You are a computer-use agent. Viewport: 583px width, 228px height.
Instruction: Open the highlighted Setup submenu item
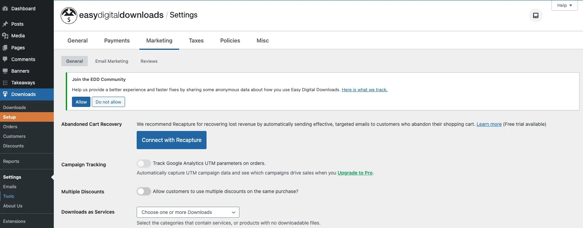(x=27, y=117)
